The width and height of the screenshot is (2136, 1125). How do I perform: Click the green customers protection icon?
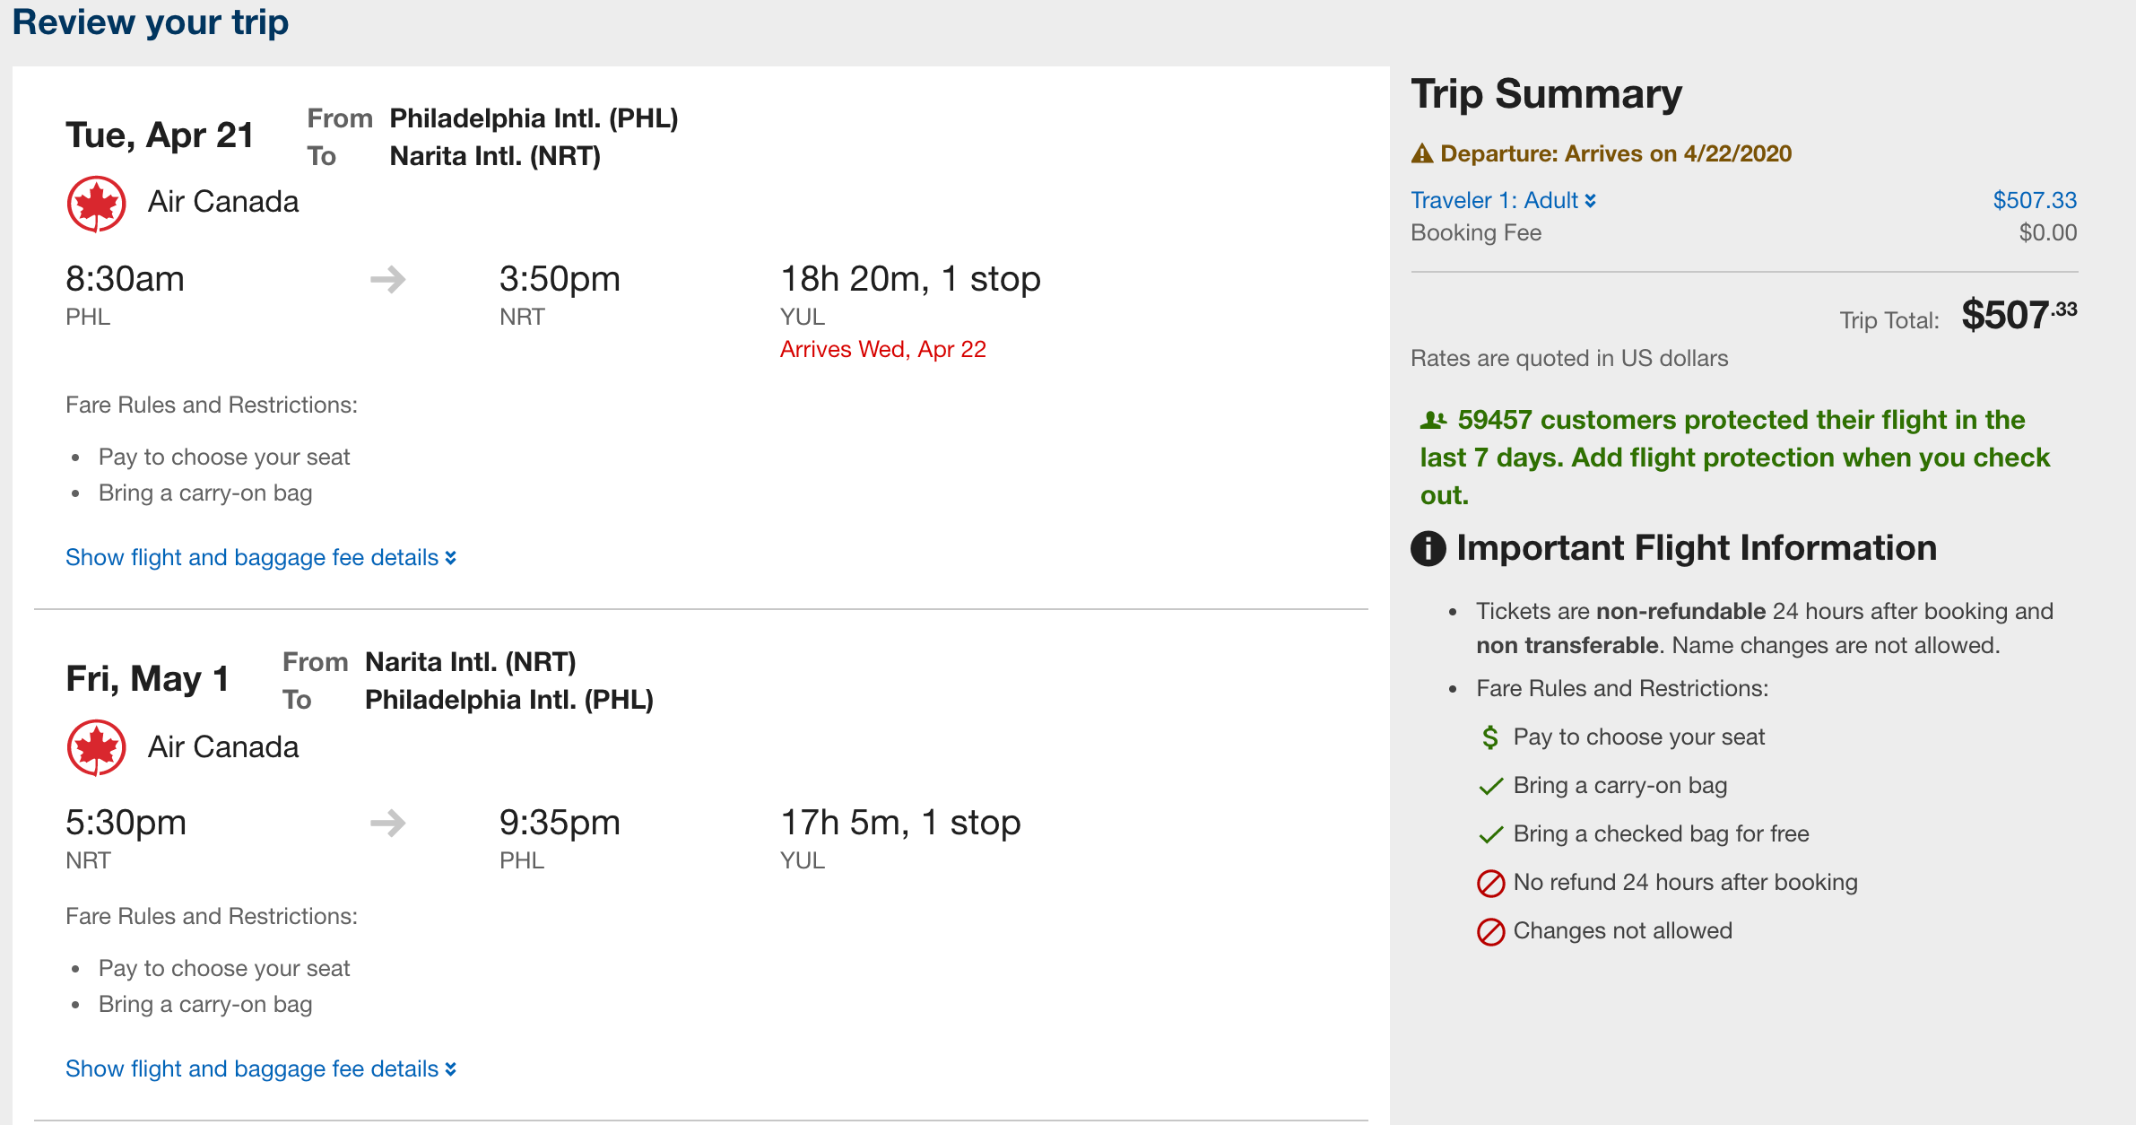pyautogui.click(x=1433, y=420)
